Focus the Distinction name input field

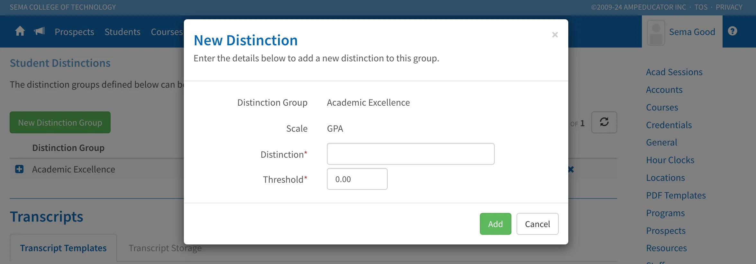[x=410, y=154]
